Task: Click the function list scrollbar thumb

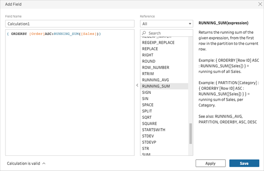Action: (x=191, y=134)
